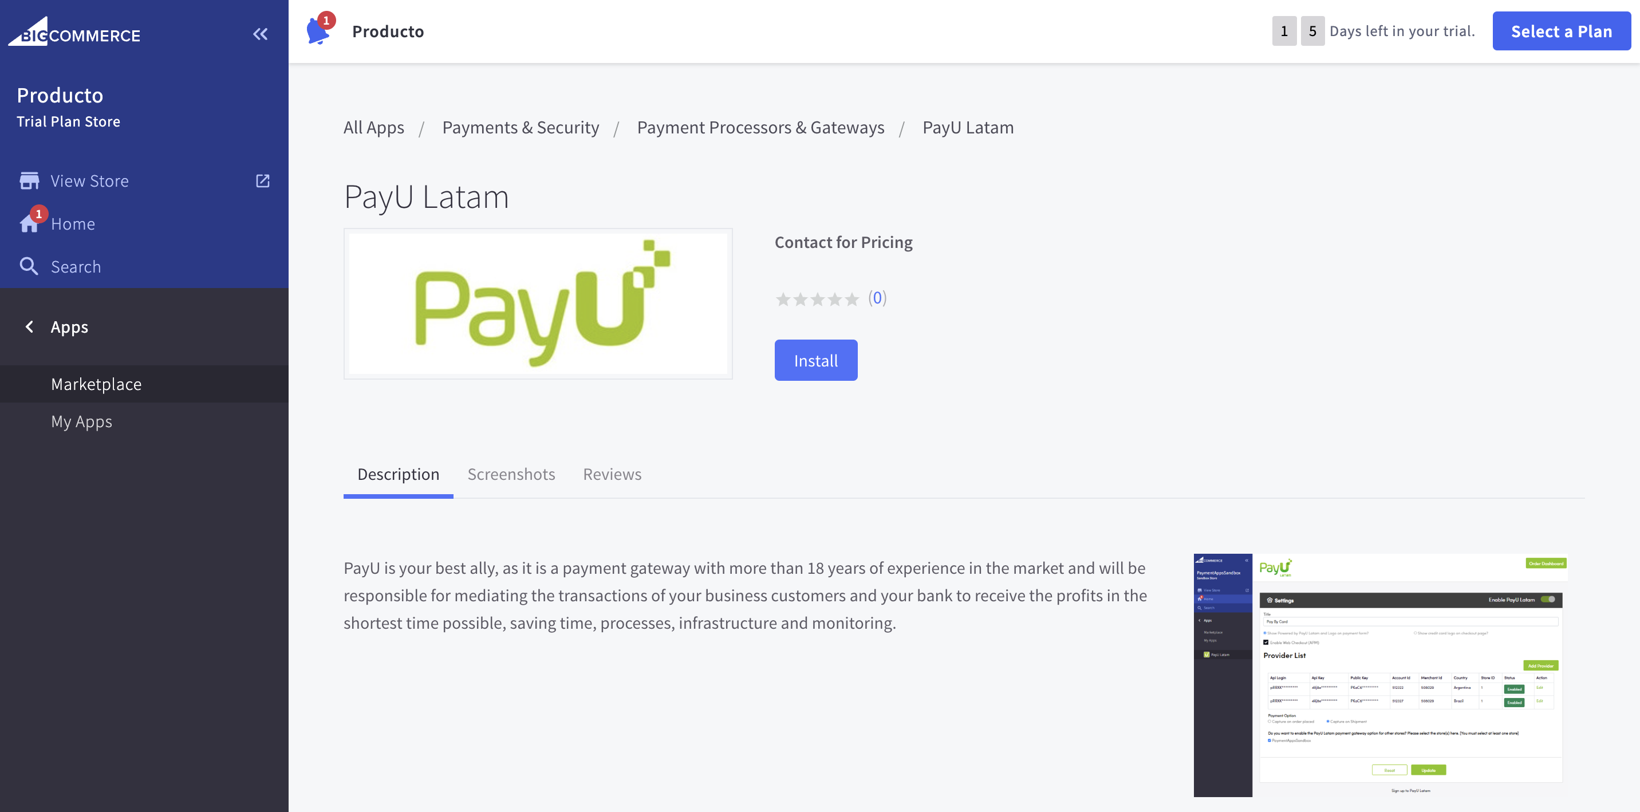Switch to the Reviews tab
Screen dimensions: 1640x812
coord(612,475)
